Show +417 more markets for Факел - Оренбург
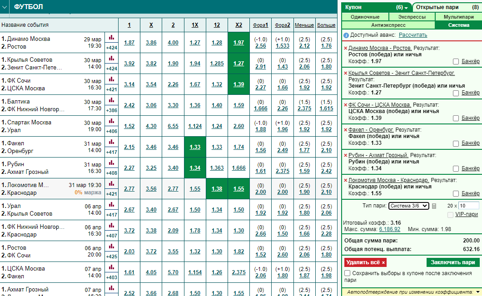 112,152
